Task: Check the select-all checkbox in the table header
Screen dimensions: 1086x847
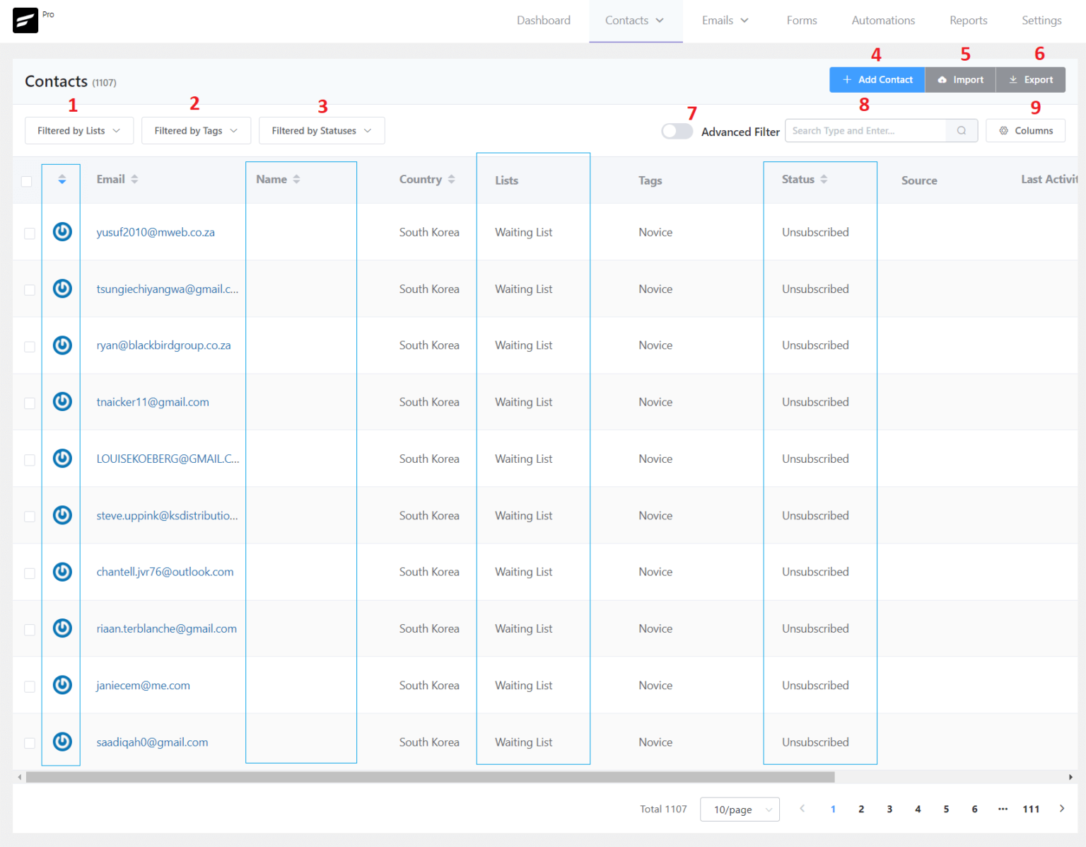Action: click(27, 181)
